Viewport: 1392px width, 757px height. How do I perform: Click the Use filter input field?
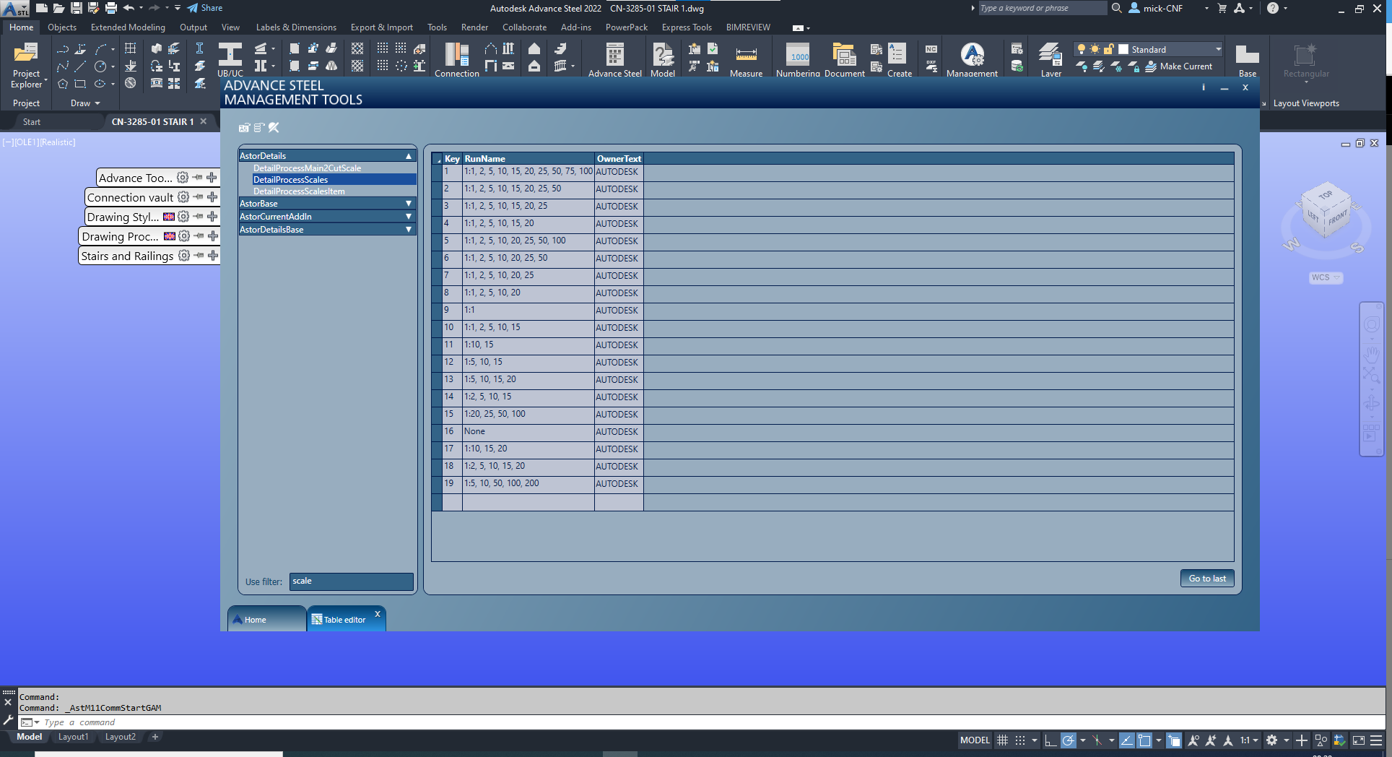351,581
